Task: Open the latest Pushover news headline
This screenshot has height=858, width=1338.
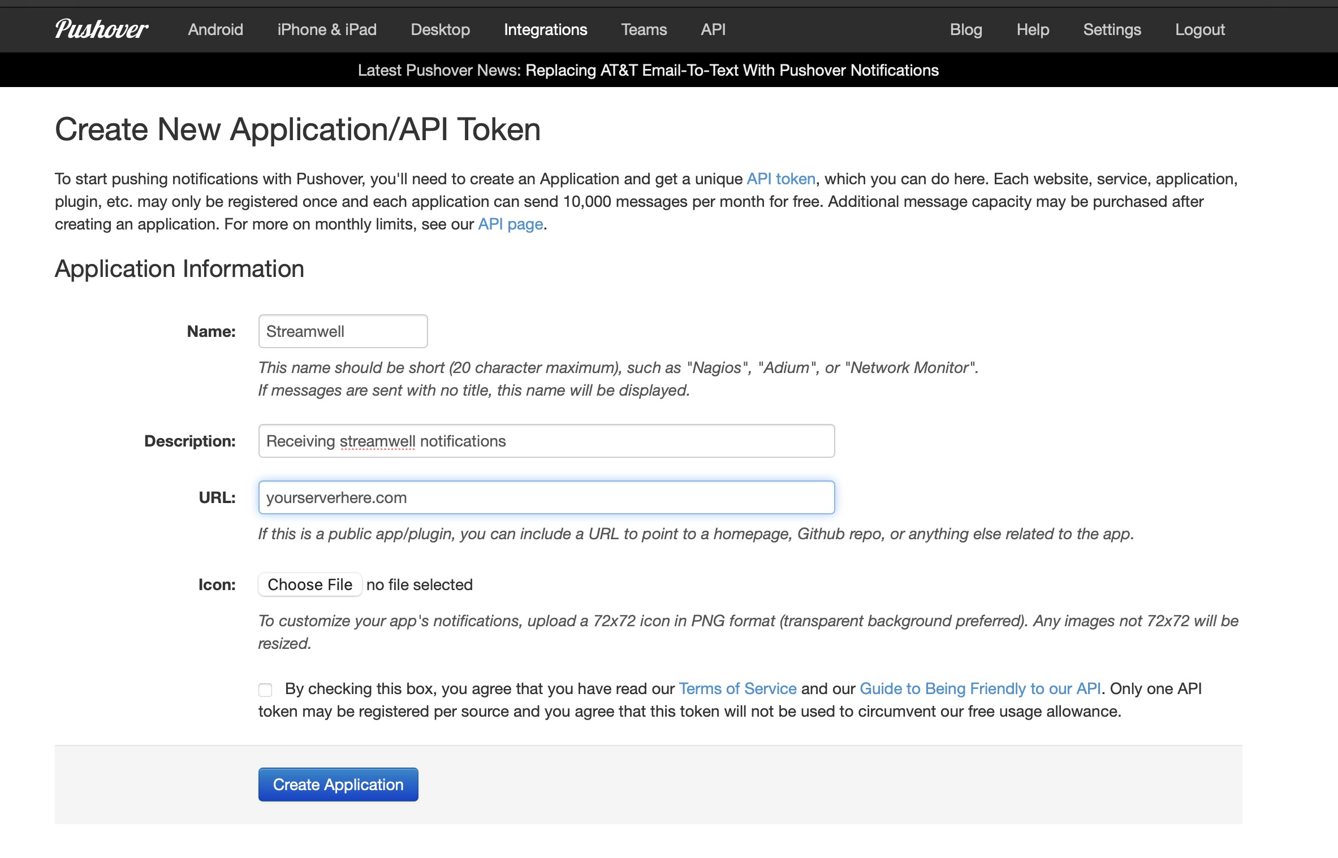Action: click(x=732, y=70)
